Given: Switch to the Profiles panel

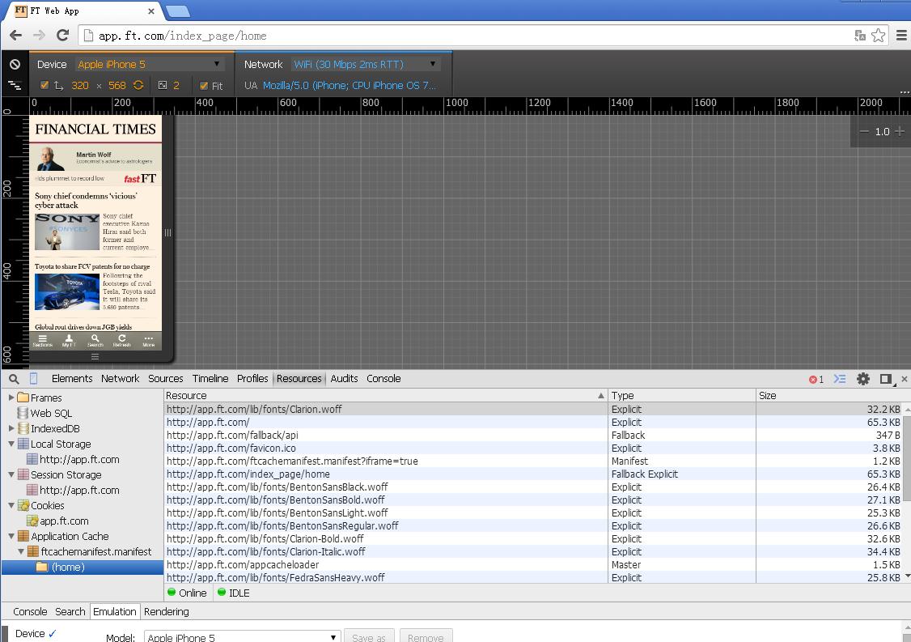Looking at the screenshot, I should 252,379.
